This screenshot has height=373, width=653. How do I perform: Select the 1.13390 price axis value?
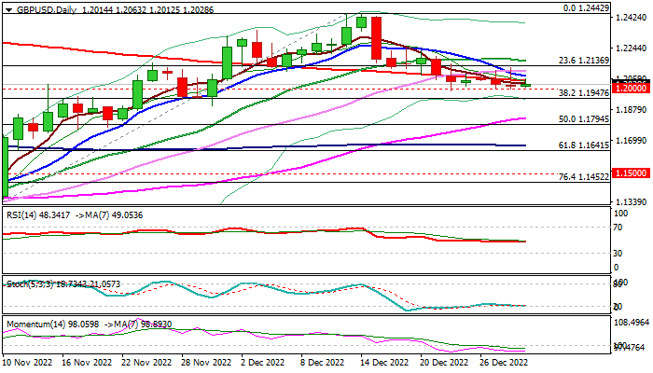631,202
